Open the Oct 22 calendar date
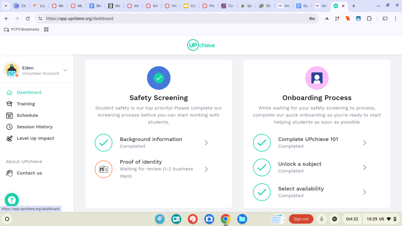 pos(352,219)
